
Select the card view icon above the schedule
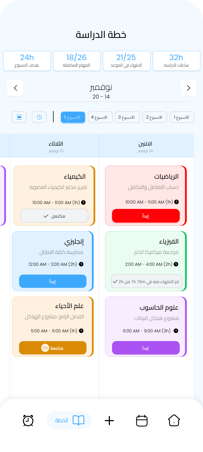[x=19, y=117]
